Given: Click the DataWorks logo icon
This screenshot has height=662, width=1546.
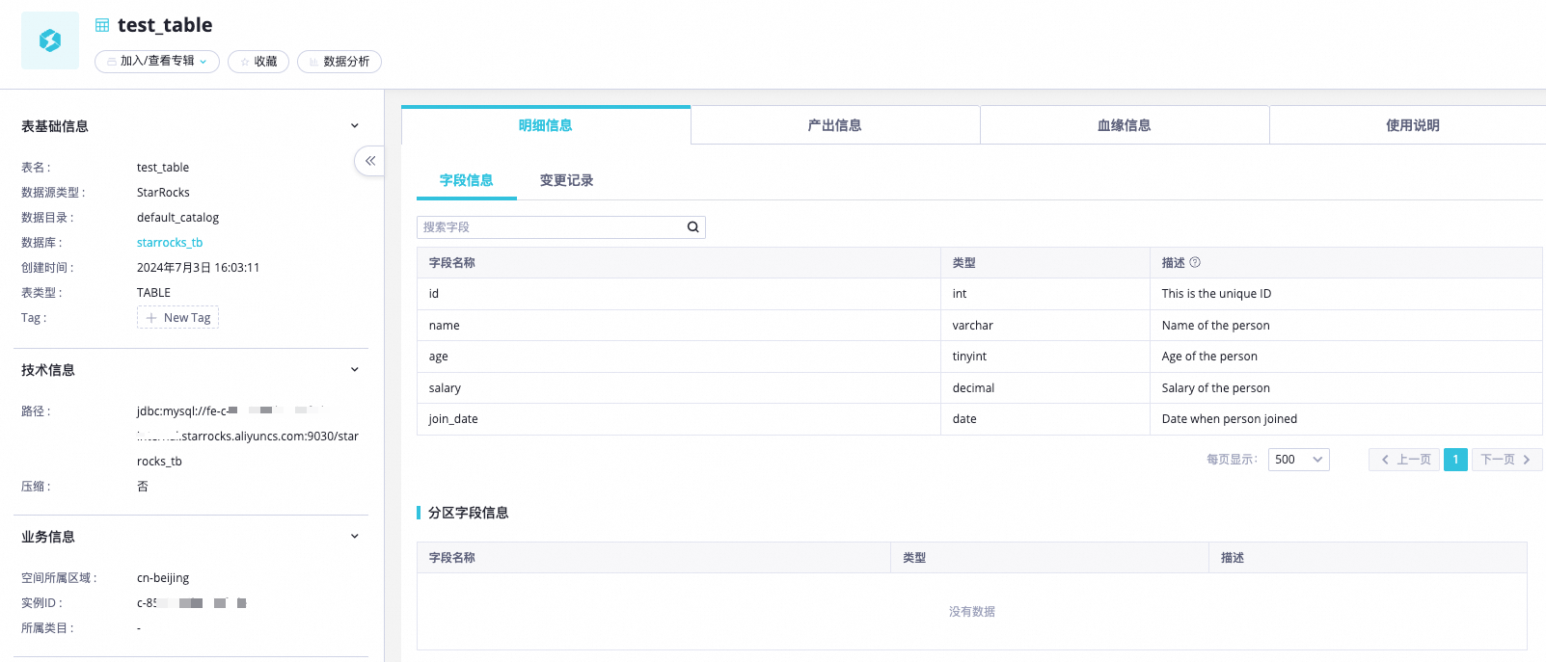Looking at the screenshot, I should point(50,40).
